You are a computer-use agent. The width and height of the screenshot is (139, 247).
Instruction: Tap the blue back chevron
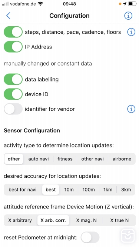[8, 16]
